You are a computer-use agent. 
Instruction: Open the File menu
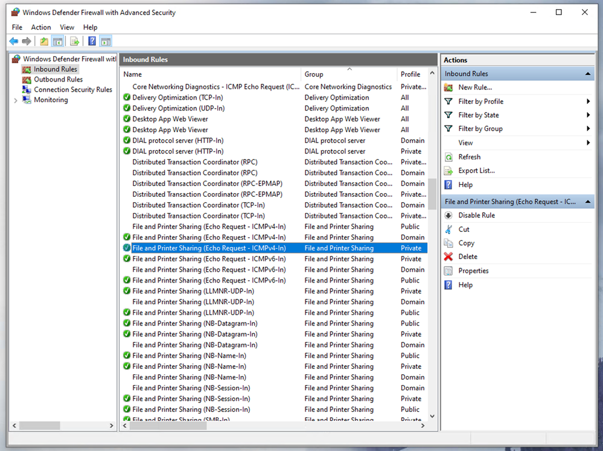click(x=17, y=27)
